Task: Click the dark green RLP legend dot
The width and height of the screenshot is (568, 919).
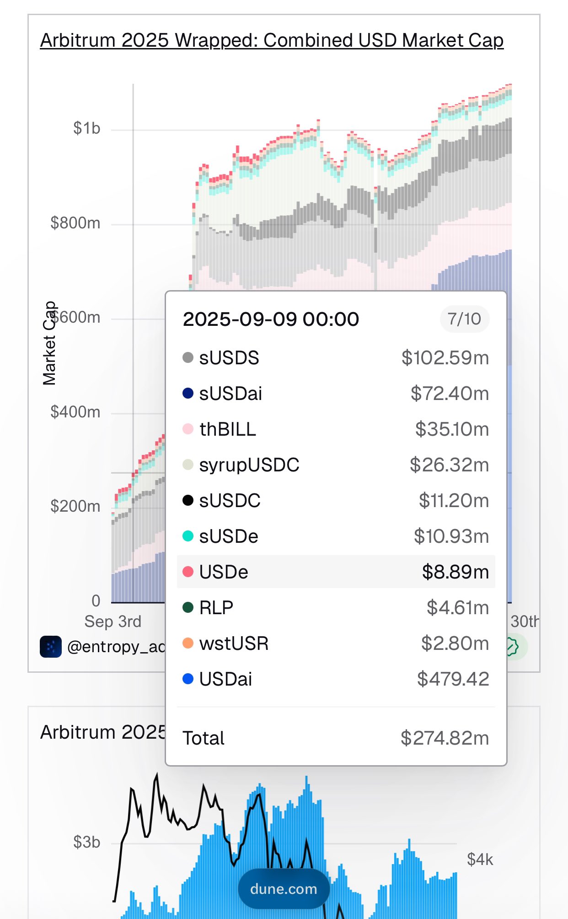Action: (x=188, y=607)
